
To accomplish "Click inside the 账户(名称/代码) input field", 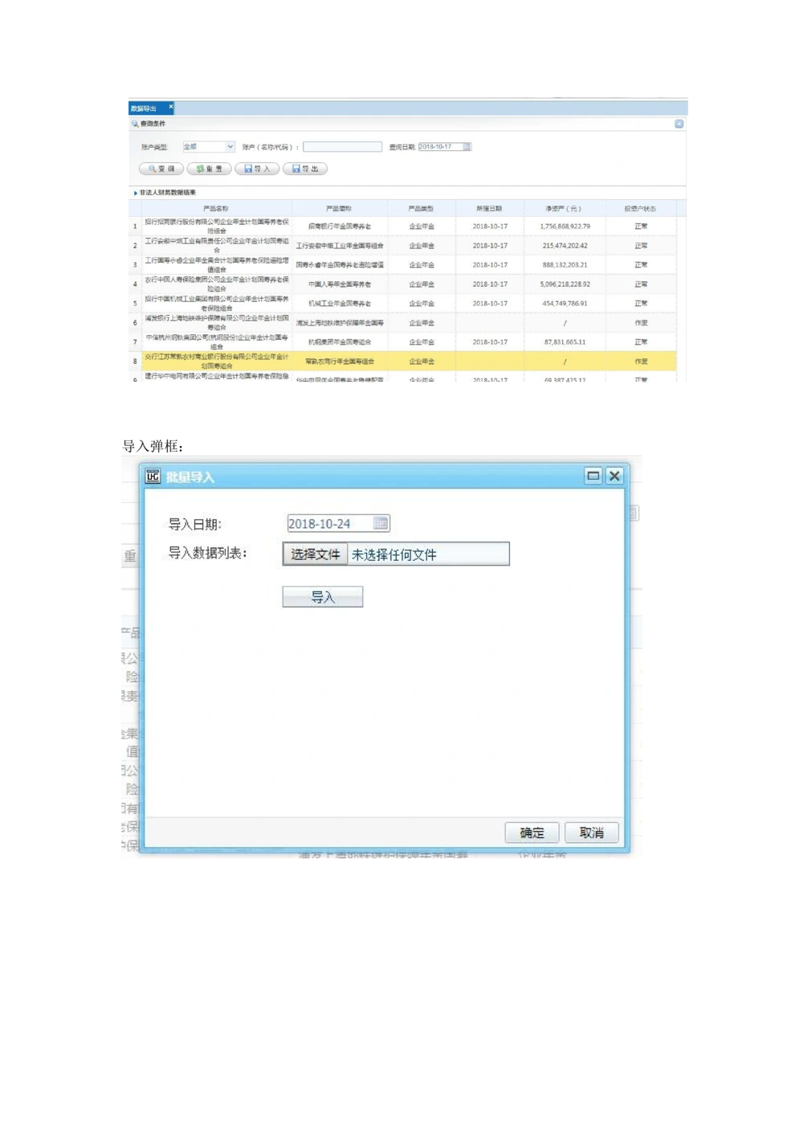I will coord(343,146).
